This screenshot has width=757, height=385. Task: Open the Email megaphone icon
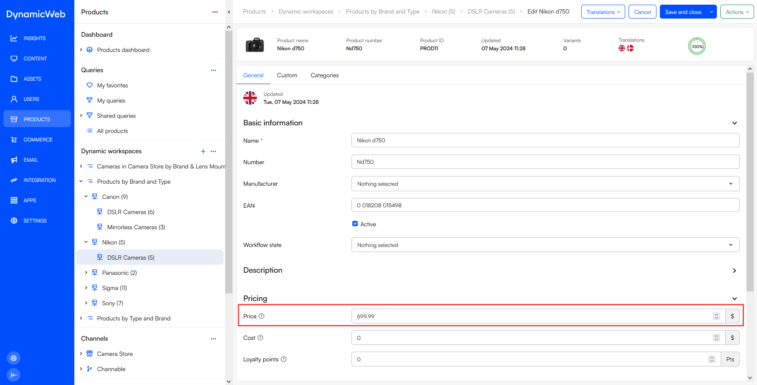14,160
